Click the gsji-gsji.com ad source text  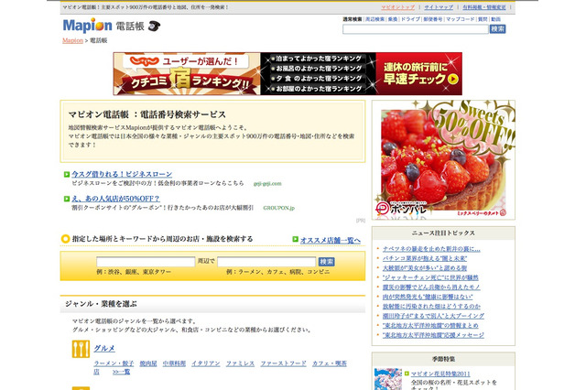tap(267, 183)
